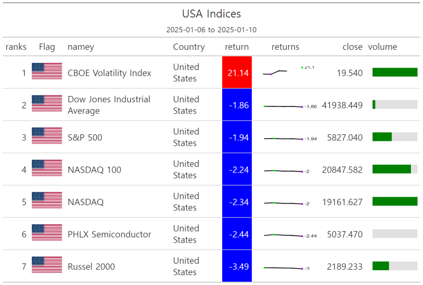423x285 pixels.
Task: Click the namey column header
Action: [80, 47]
